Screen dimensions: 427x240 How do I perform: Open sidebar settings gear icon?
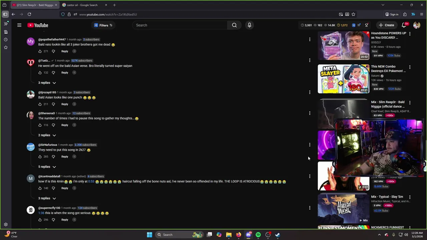click(x=6, y=225)
